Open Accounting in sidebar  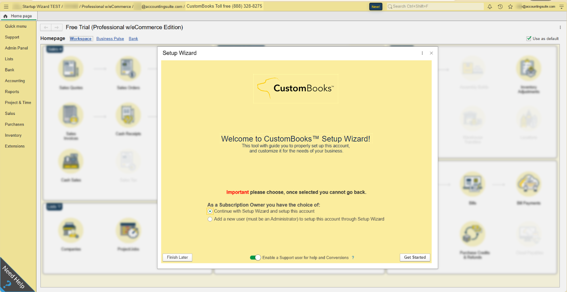coord(15,81)
